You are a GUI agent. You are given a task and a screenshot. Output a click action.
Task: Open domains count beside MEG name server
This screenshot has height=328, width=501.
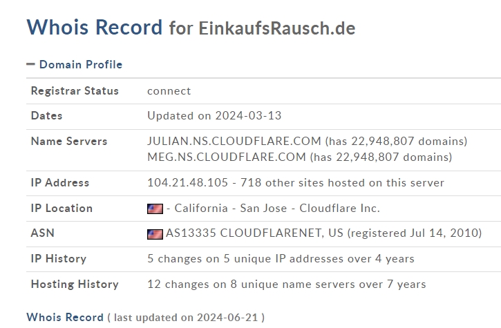pos(380,157)
